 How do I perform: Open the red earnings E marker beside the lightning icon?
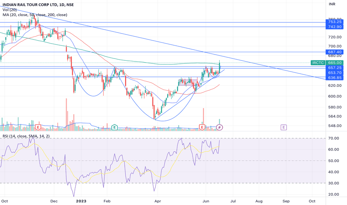pos(202,127)
